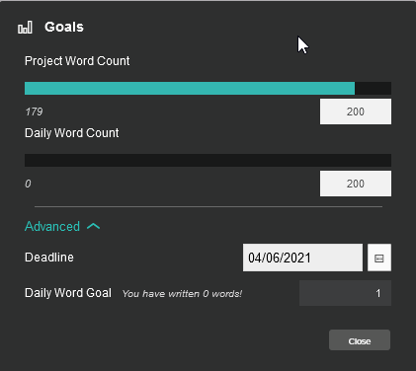Click the empty Daily Word Count progress bar
This screenshot has width=416, height=371.
(x=208, y=160)
